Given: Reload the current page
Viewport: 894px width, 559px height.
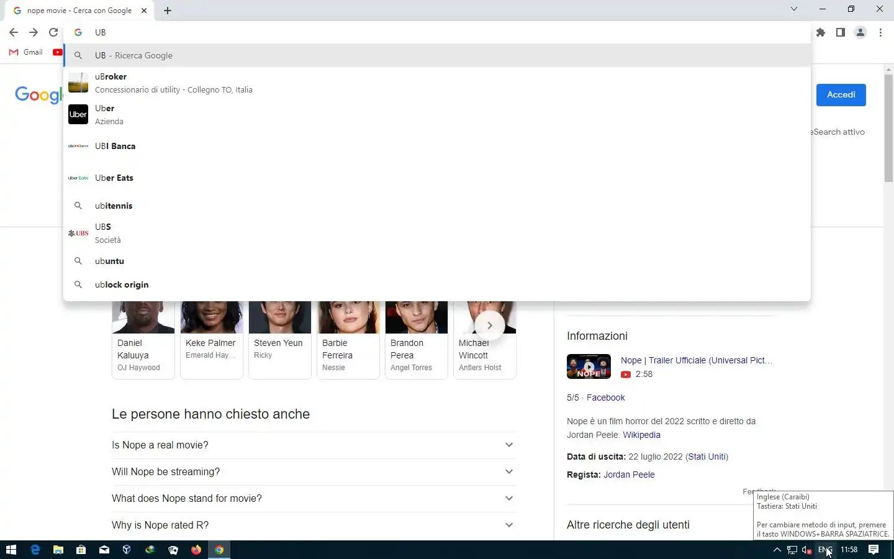Looking at the screenshot, I should tap(53, 32).
